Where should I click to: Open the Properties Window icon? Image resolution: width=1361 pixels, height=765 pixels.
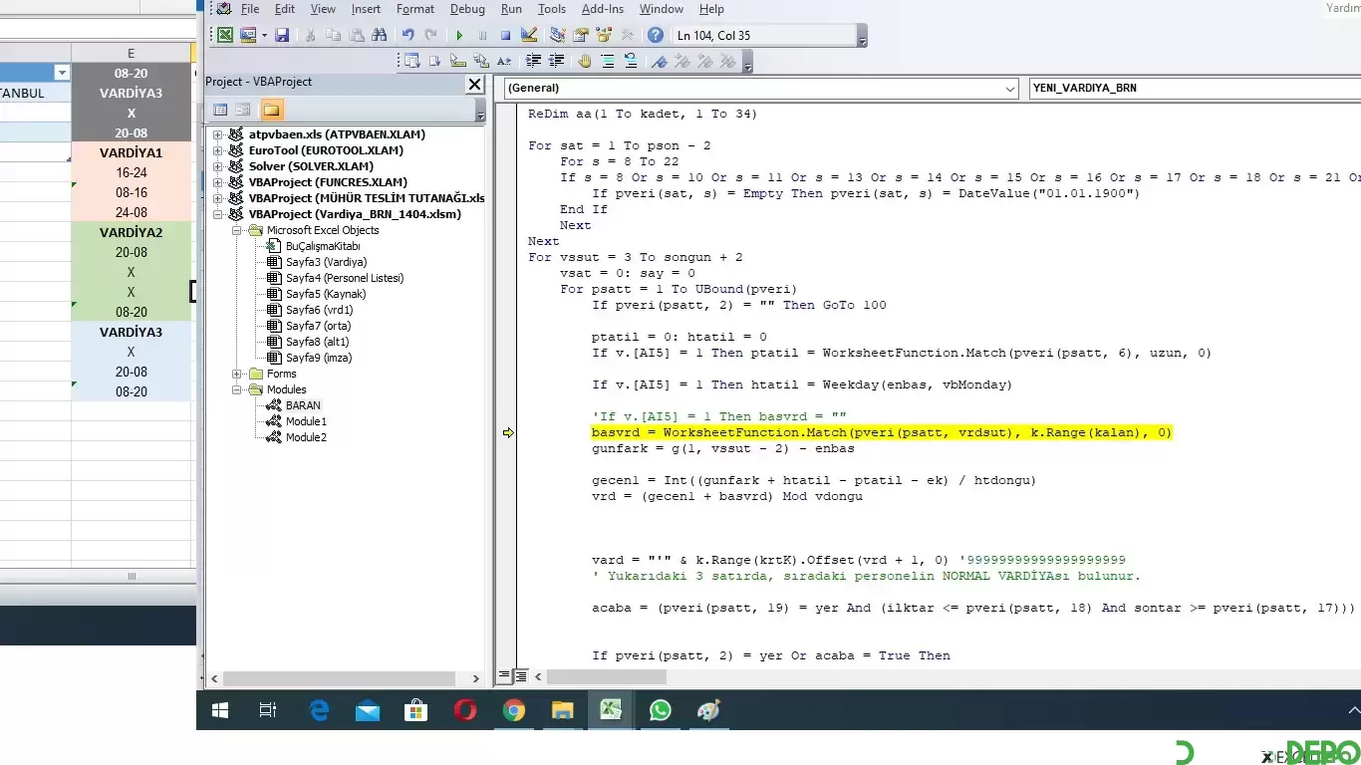pos(580,35)
